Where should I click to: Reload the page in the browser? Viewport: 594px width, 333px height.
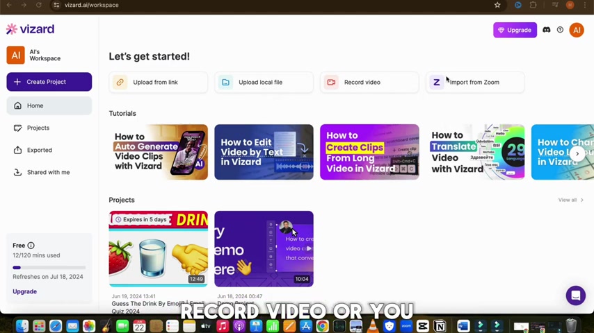click(x=39, y=5)
